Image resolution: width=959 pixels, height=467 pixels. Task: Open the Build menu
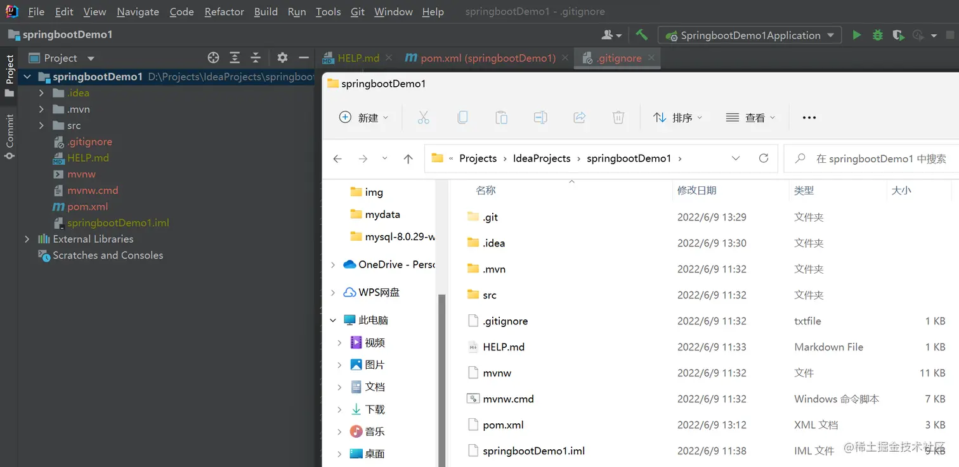coord(266,11)
